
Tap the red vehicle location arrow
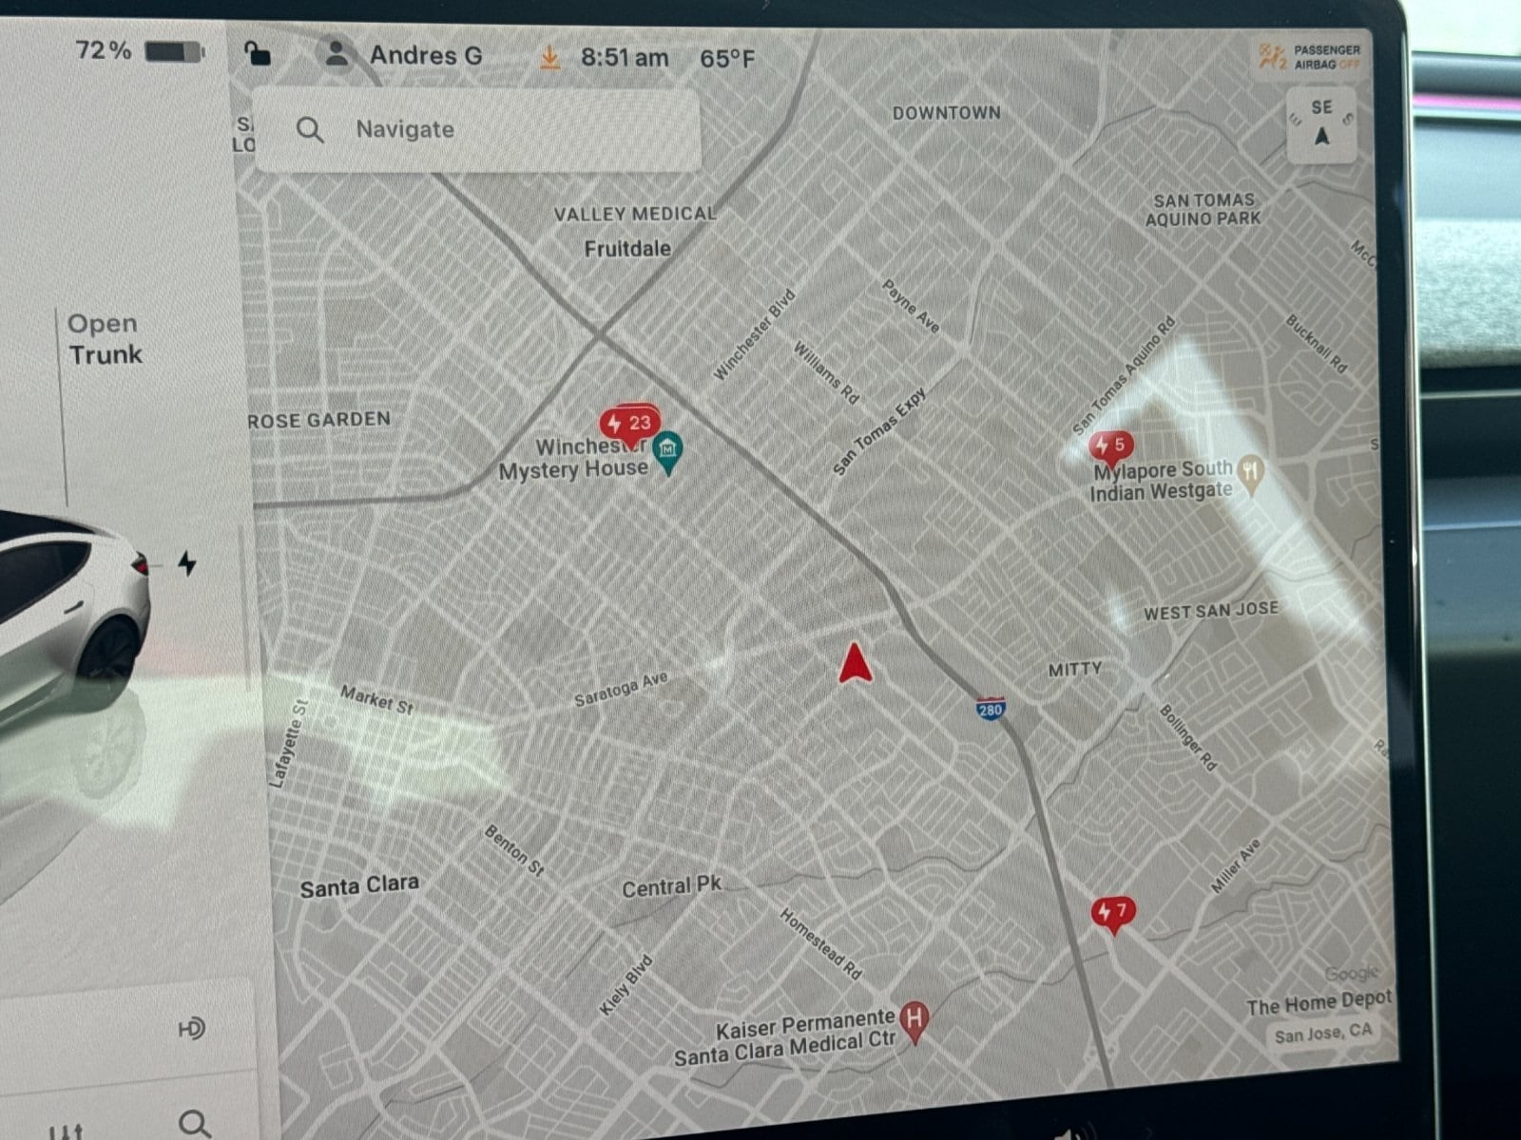(855, 663)
